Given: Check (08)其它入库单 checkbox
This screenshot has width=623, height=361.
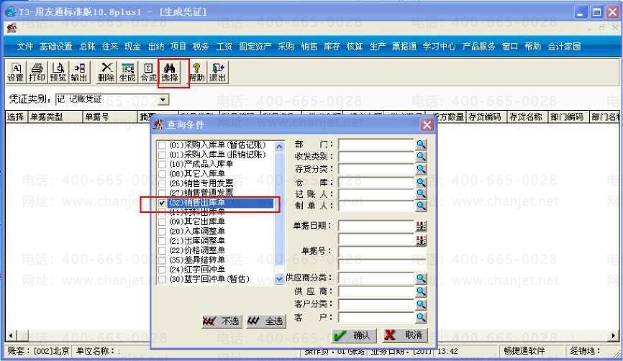Looking at the screenshot, I should tap(162, 174).
